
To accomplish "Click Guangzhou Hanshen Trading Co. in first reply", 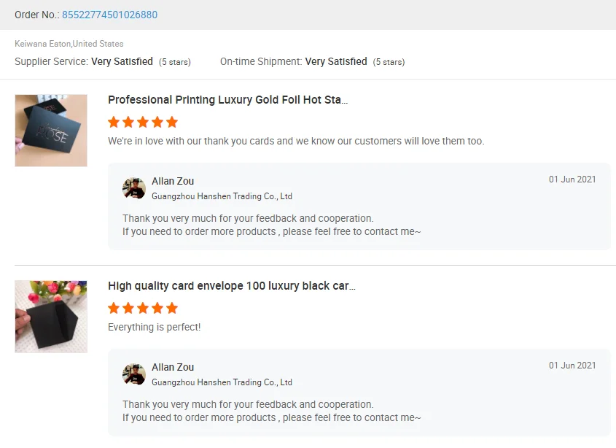I will point(222,196).
